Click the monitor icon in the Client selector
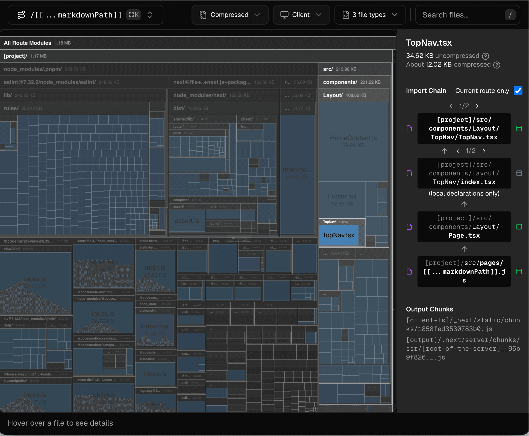The height and width of the screenshot is (436, 529). pyautogui.click(x=285, y=14)
